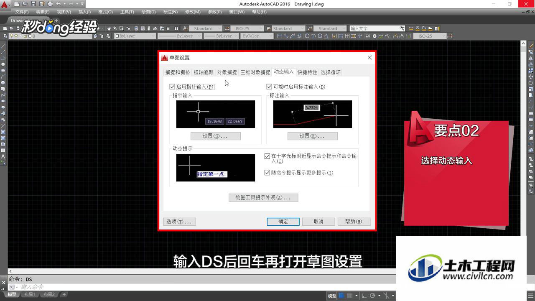
Task: Switch to 快捷特性 tab
Action: 307,72
